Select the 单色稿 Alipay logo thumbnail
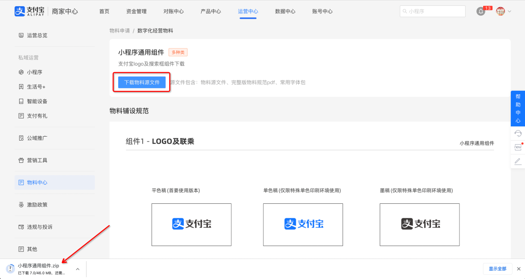This screenshot has width=525, height=279. [x=303, y=225]
